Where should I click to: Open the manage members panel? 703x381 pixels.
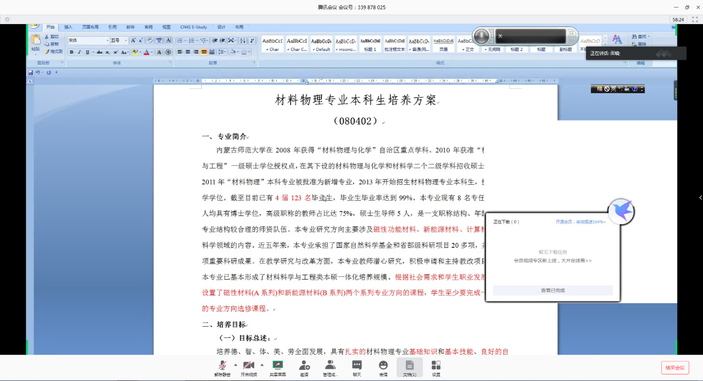(x=330, y=367)
